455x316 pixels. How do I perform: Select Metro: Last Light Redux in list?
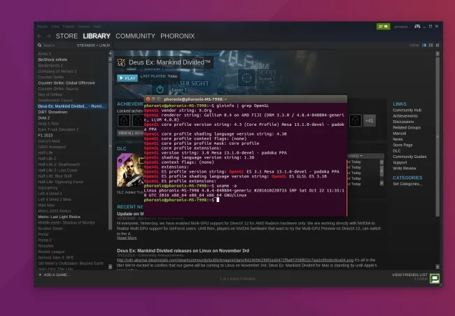(x=59, y=217)
